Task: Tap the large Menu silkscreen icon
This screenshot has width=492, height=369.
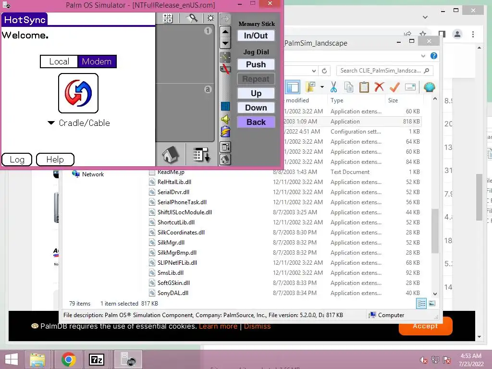Action: 201,154
